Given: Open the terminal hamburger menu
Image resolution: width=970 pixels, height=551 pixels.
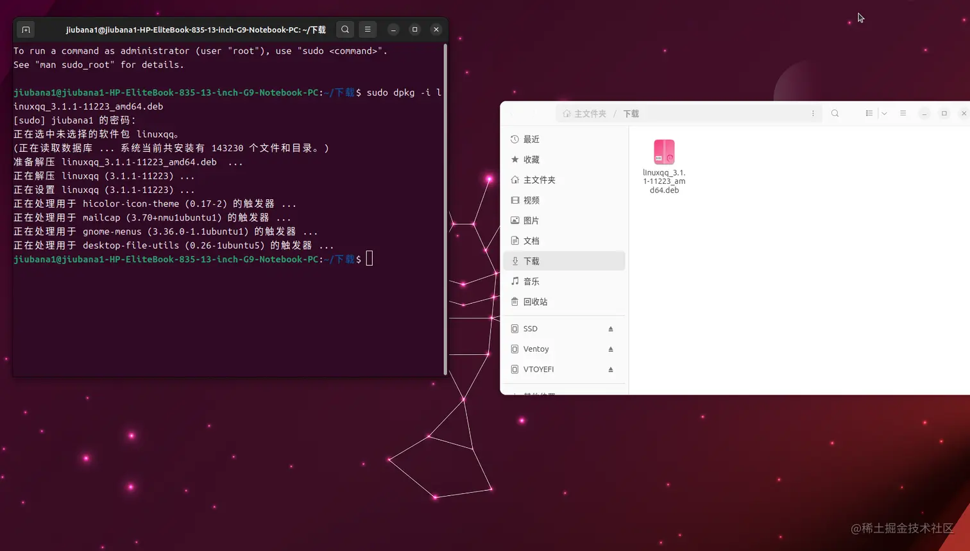Looking at the screenshot, I should point(368,29).
